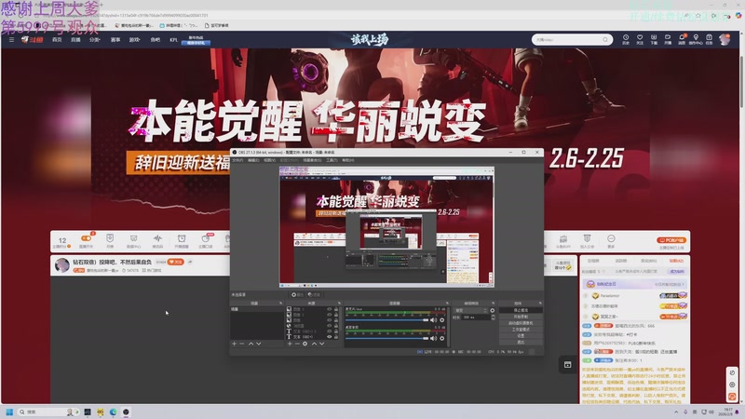
Task: Toggle lock on the first image source
Action: (x=336, y=309)
